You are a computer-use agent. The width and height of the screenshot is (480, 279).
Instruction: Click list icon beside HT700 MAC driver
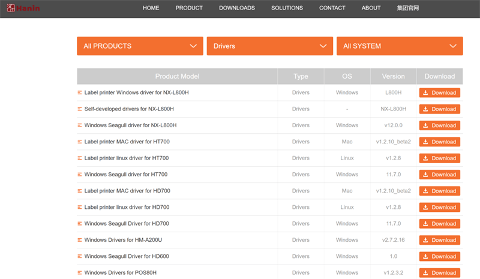tap(80, 142)
